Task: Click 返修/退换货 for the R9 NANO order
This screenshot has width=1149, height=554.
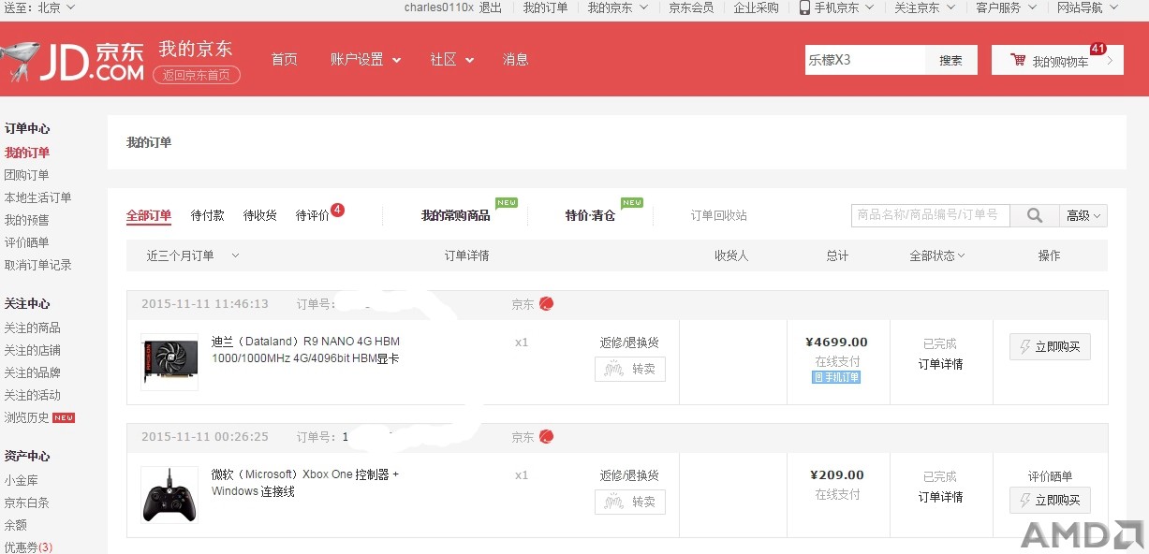Action: click(x=629, y=343)
